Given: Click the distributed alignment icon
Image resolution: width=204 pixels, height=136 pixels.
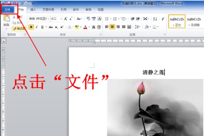Looking at the screenshot, I should 129,27.
